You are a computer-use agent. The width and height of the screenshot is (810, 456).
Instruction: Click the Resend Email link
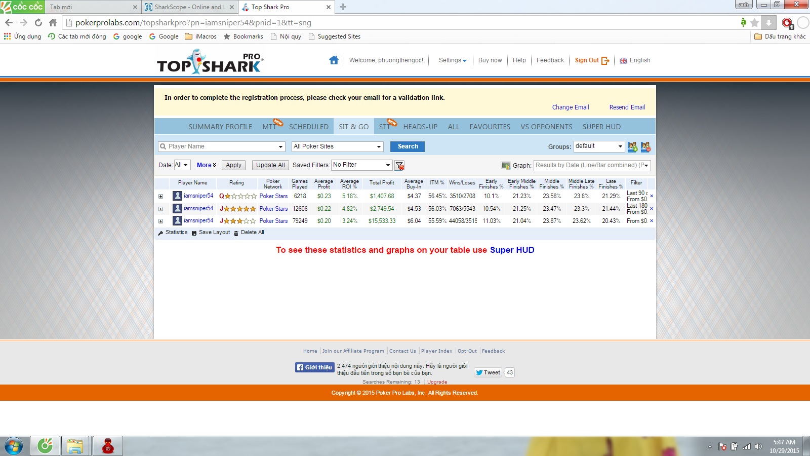[x=627, y=107]
